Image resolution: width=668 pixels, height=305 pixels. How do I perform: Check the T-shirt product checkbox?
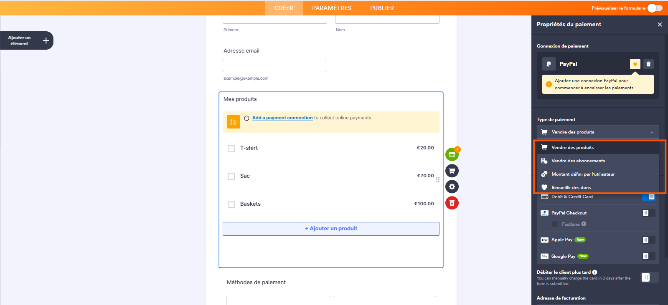[x=231, y=149]
